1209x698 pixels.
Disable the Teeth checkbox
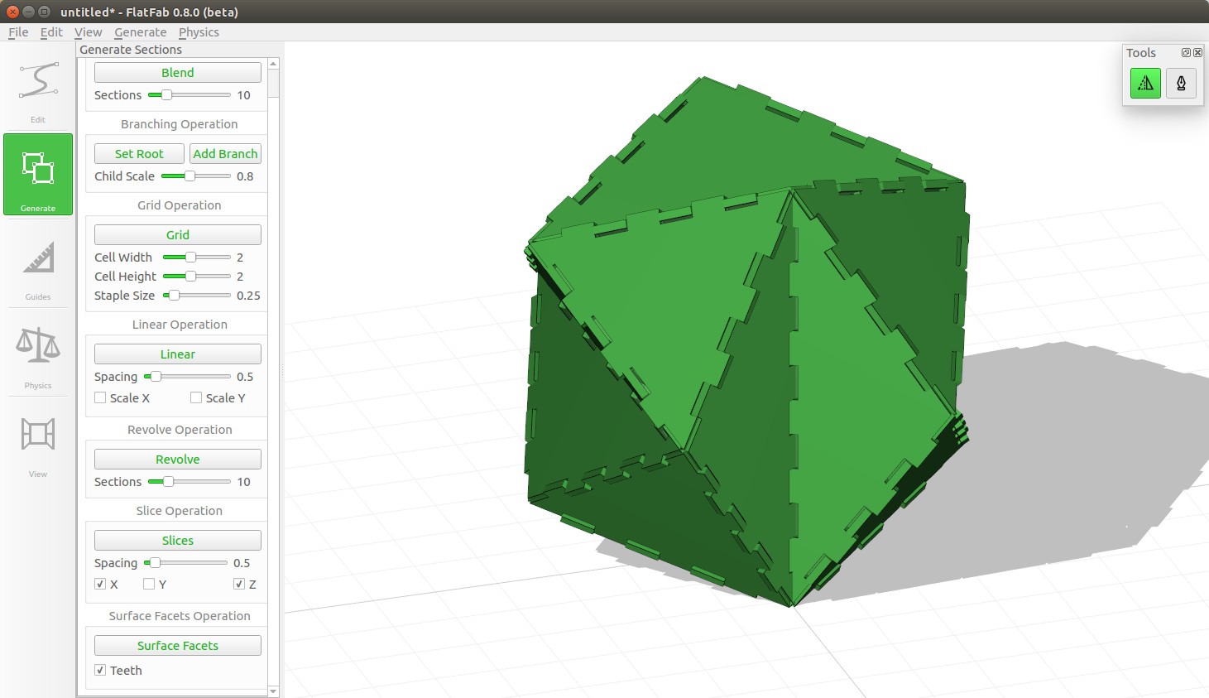100,671
